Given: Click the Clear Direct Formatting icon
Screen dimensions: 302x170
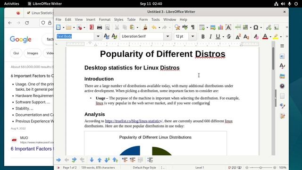Looking at the screenshot, I should tap(256, 36).
